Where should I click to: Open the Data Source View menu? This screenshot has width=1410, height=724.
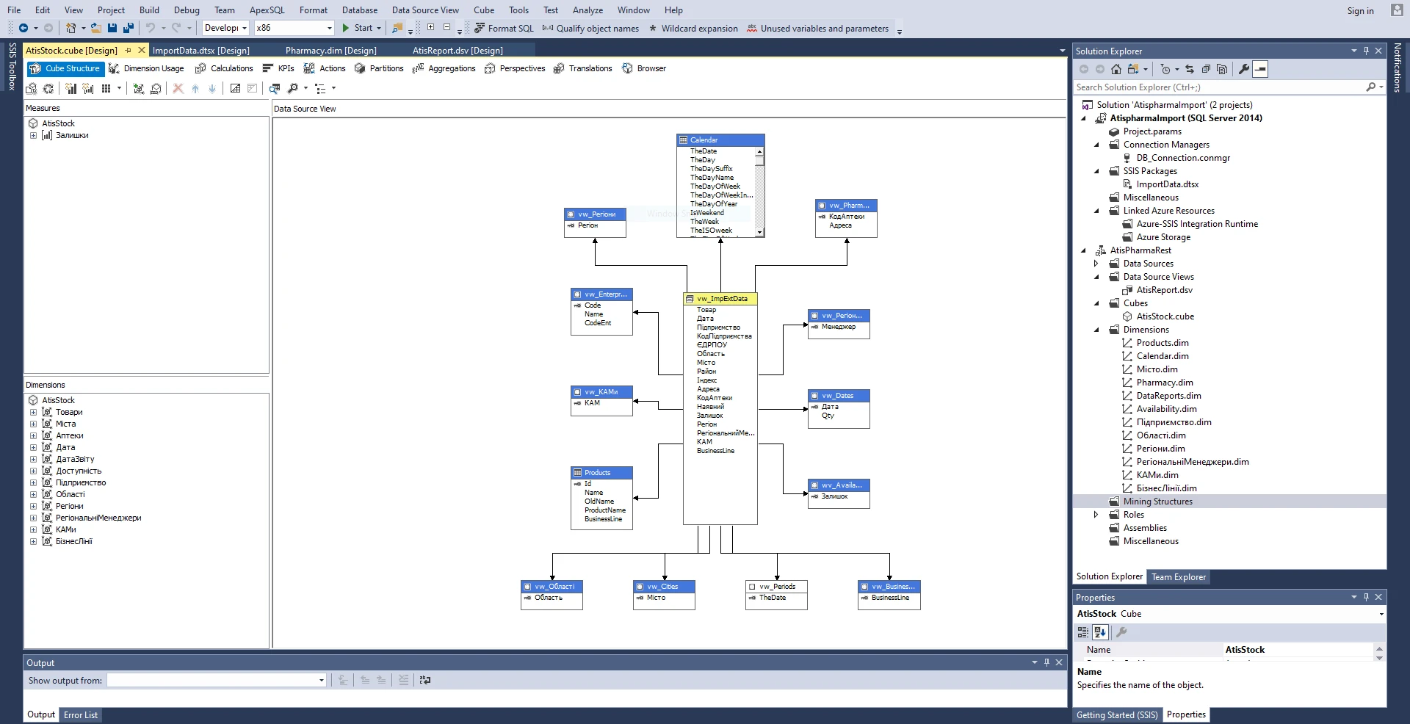point(425,10)
